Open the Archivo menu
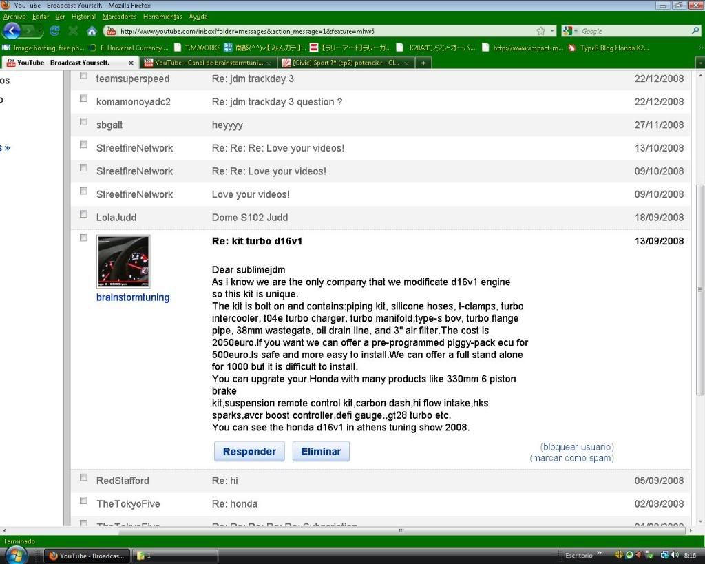 14,17
